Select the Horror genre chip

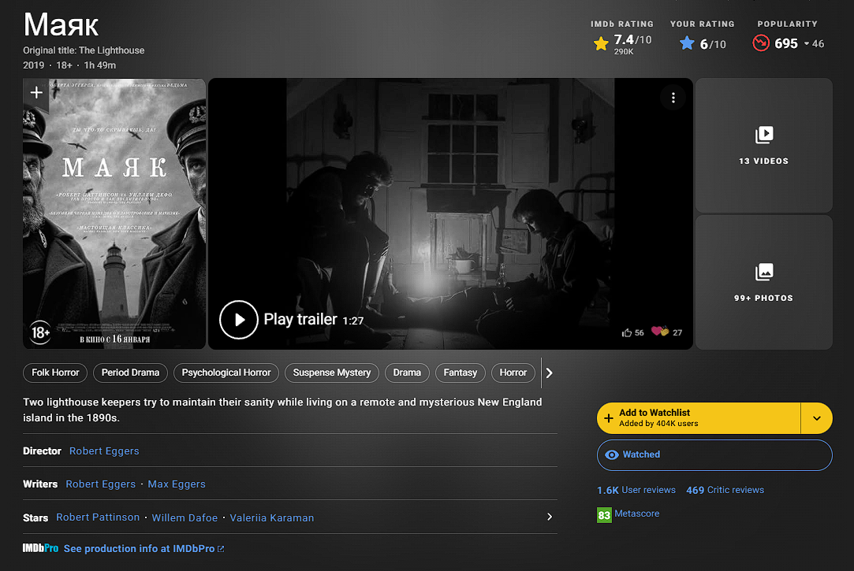513,373
